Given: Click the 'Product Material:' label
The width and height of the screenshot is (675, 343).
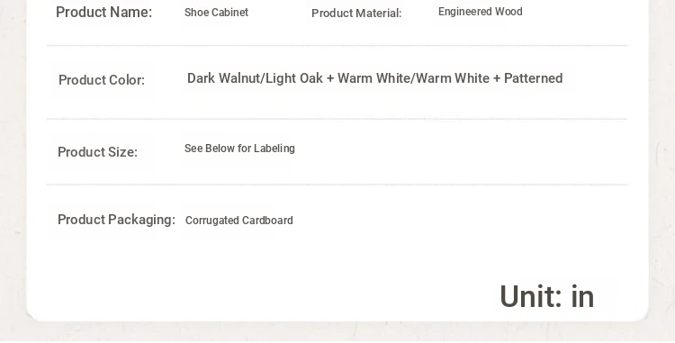Looking at the screenshot, I should point(356,14).
